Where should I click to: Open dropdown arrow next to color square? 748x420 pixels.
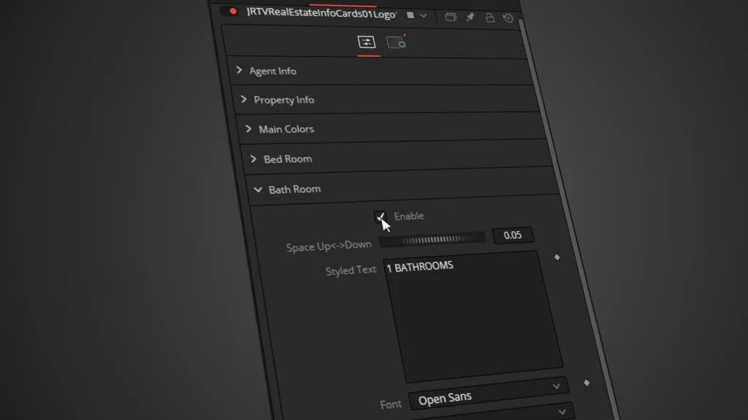click(x=423, y=16)
